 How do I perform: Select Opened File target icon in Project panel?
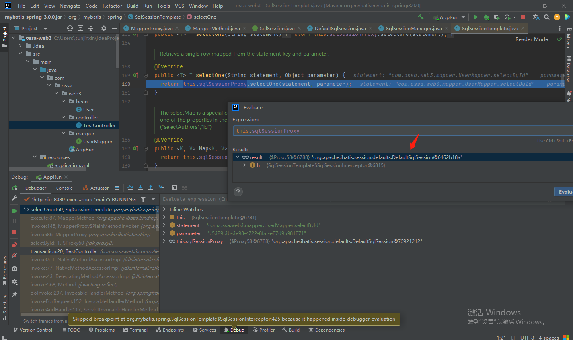point(70,28)
